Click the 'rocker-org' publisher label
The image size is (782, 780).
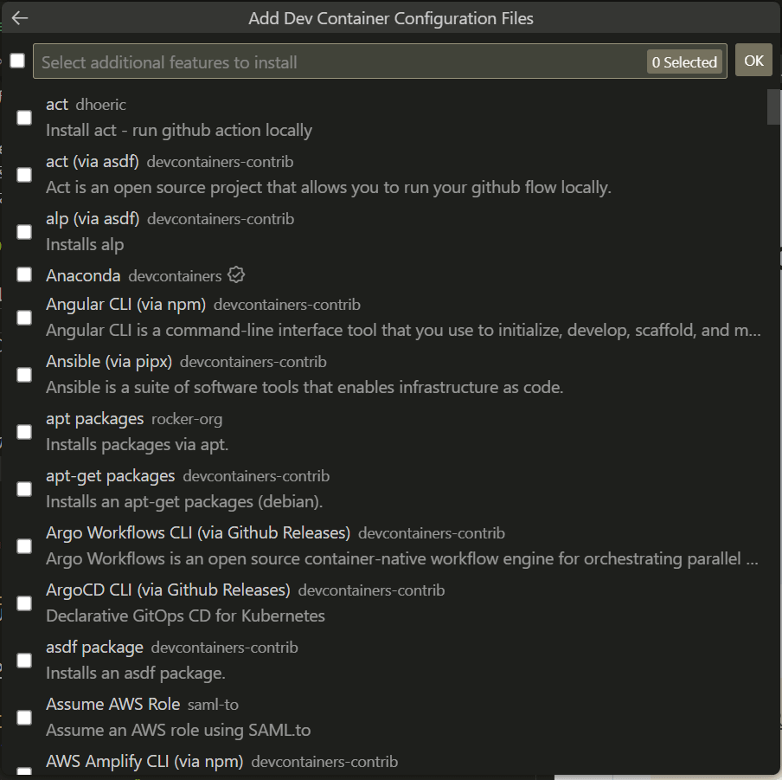coord(187,419)
